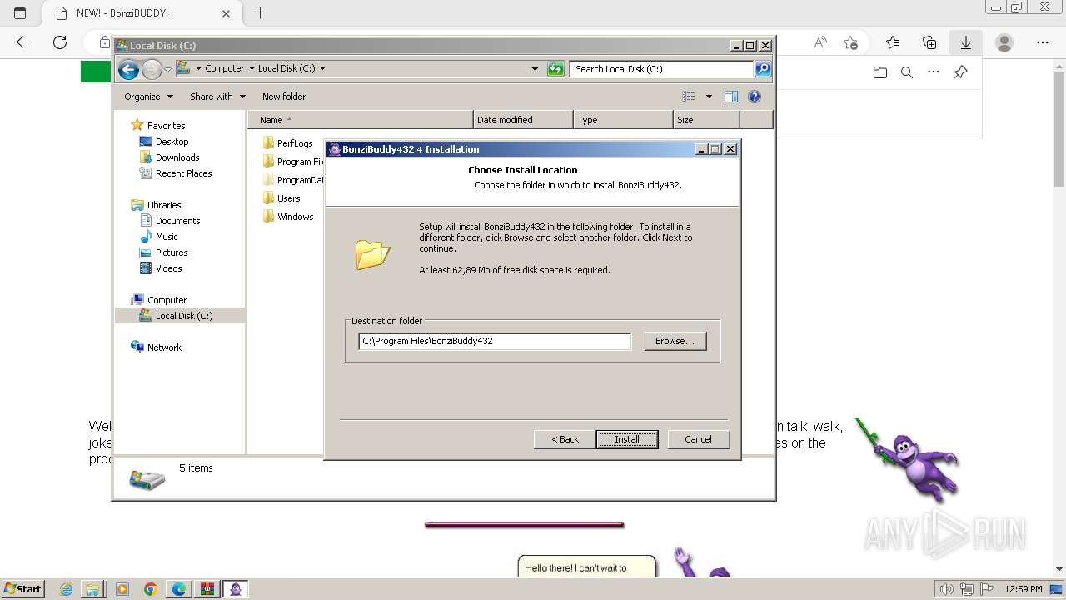Open Browse for destination folder
Viewport: 1066px width, 600px height.
click(x=675, y=341)
